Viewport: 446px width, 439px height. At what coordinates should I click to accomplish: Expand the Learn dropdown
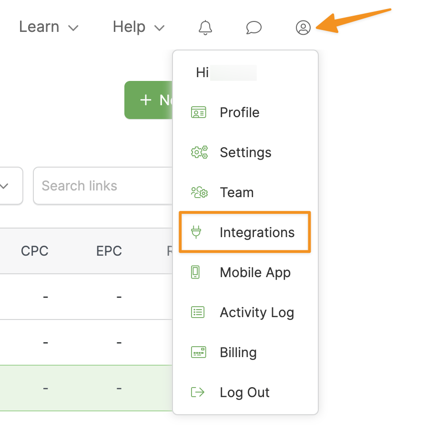click(x=49, y=27)
